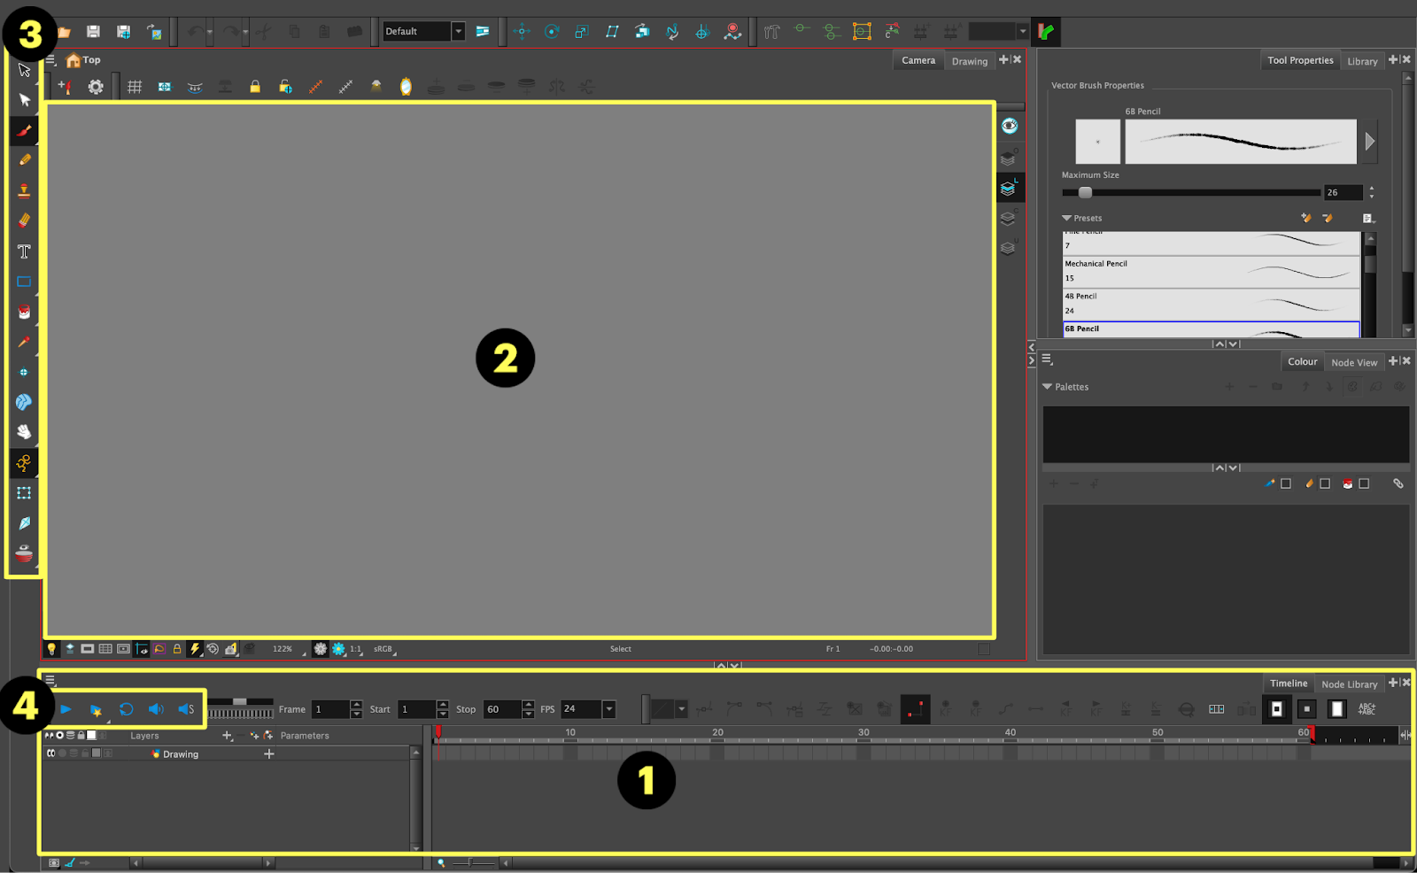Select the Brush tool in tools toolbar
1417x873 pixels.
24,131
